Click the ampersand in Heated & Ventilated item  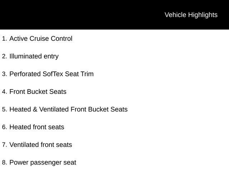pyautogui.click(x=35, y=109)
